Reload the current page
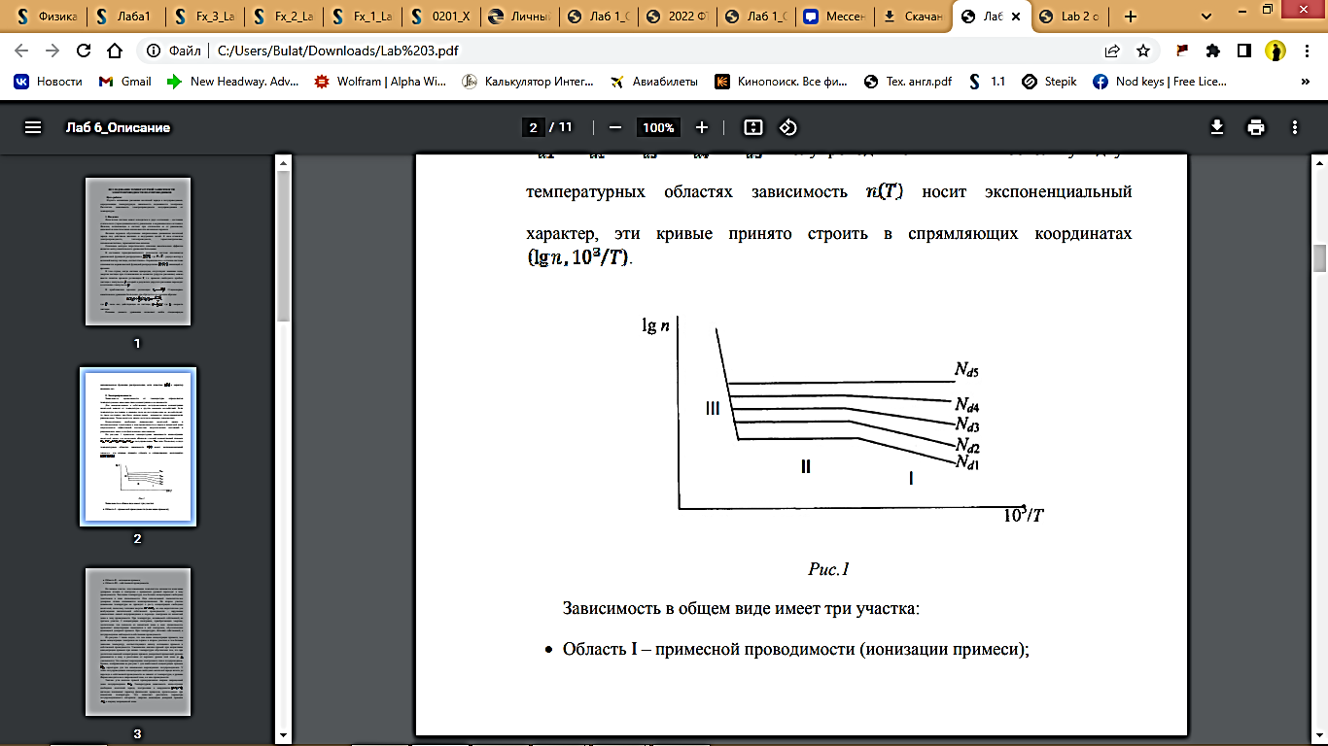This screenshot has width=1328, height=746. (x=83, y=51)
